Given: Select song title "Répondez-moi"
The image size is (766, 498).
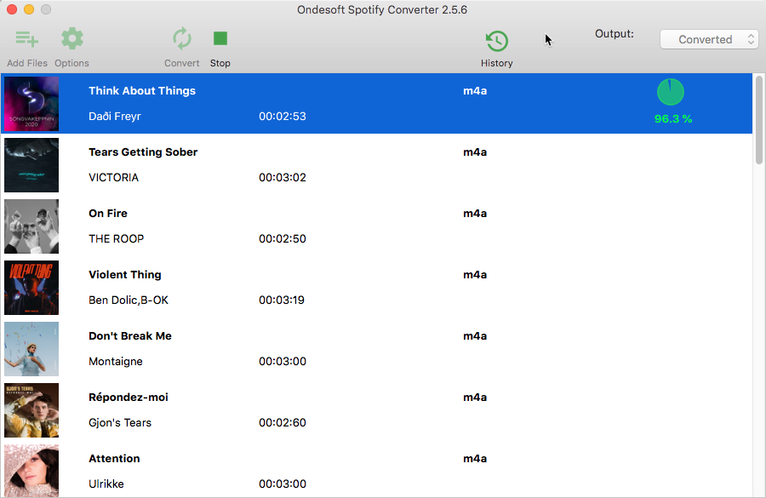Looking at the screenshot, I should 129,397.
